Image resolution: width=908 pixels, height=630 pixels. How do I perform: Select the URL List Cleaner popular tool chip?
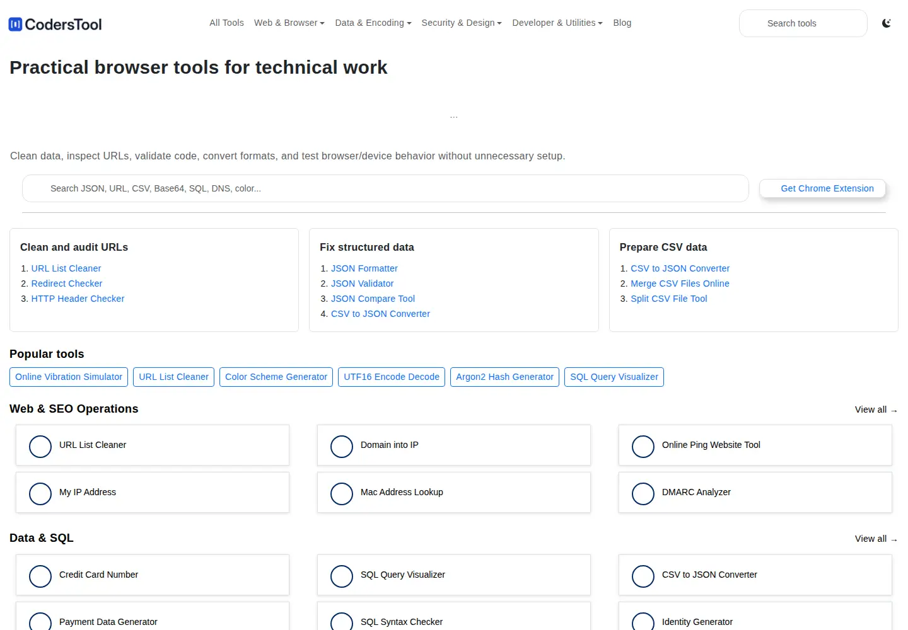click(174, 377)
